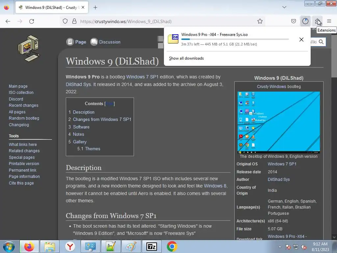The width and height of the screenshot is (337, 253).
Task: Click Permanent link
Action: 22,170
